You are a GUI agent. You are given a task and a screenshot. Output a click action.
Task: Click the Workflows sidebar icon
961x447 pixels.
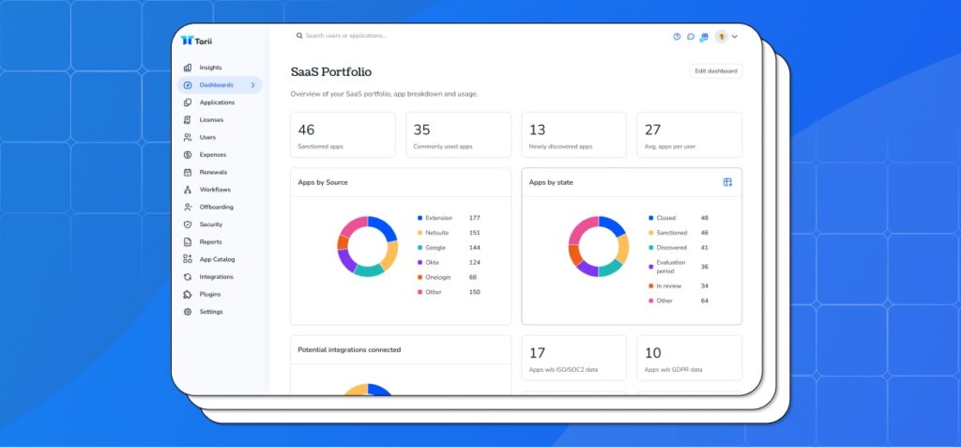[188, 190]
